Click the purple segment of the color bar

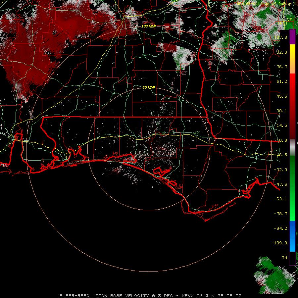point(292,37)
